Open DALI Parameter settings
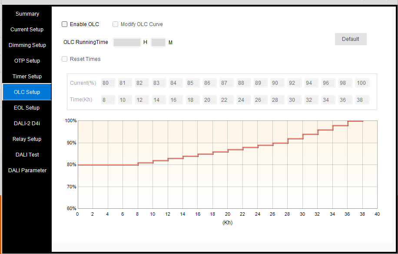The image size is (398, 254). coord(27,170)
